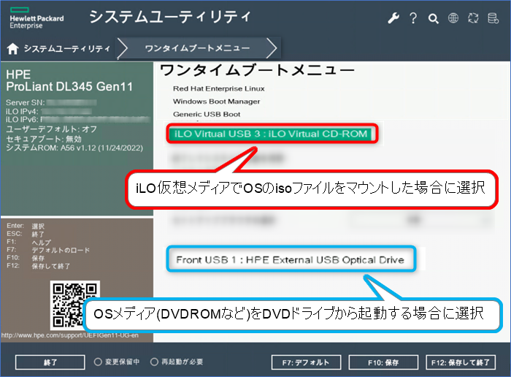Select Red Hat Enterprise Linux boot option
The image size is (511, 377).
tap(216, 88)
